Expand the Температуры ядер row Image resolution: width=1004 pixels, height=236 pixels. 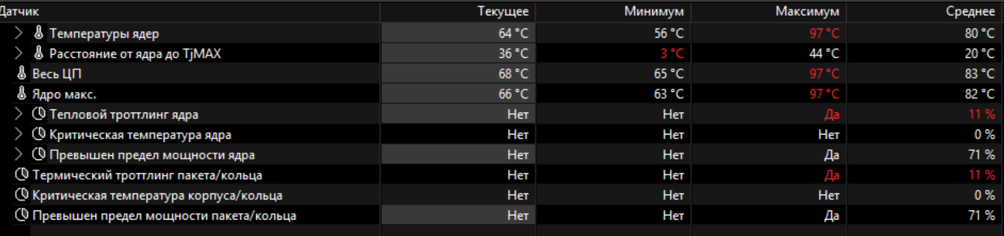tap(19, 33)
